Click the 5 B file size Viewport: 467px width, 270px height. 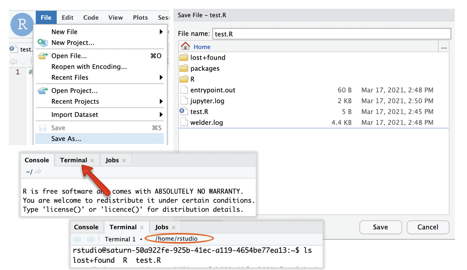[347, 112]
